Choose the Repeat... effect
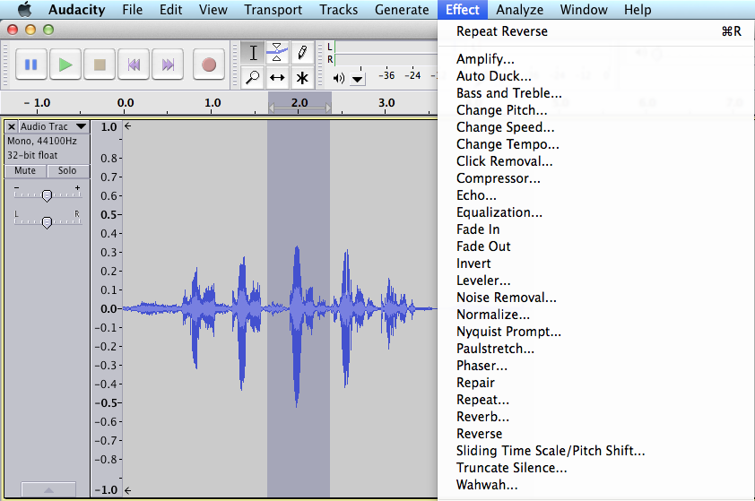Viewport: 755px width, 501px height. point(596,400)
